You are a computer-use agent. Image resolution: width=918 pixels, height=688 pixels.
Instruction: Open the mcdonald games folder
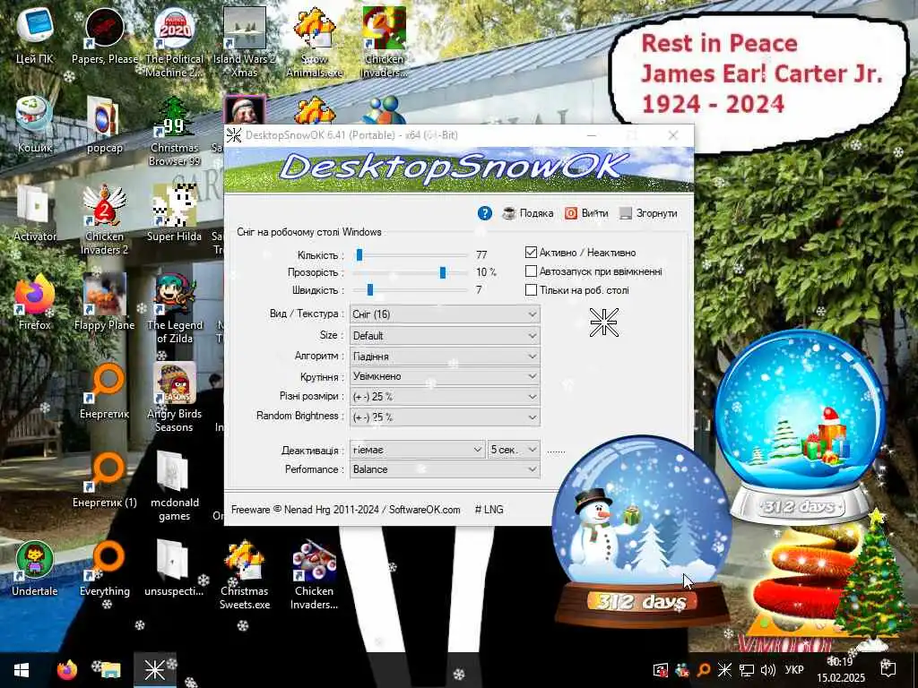175,486
